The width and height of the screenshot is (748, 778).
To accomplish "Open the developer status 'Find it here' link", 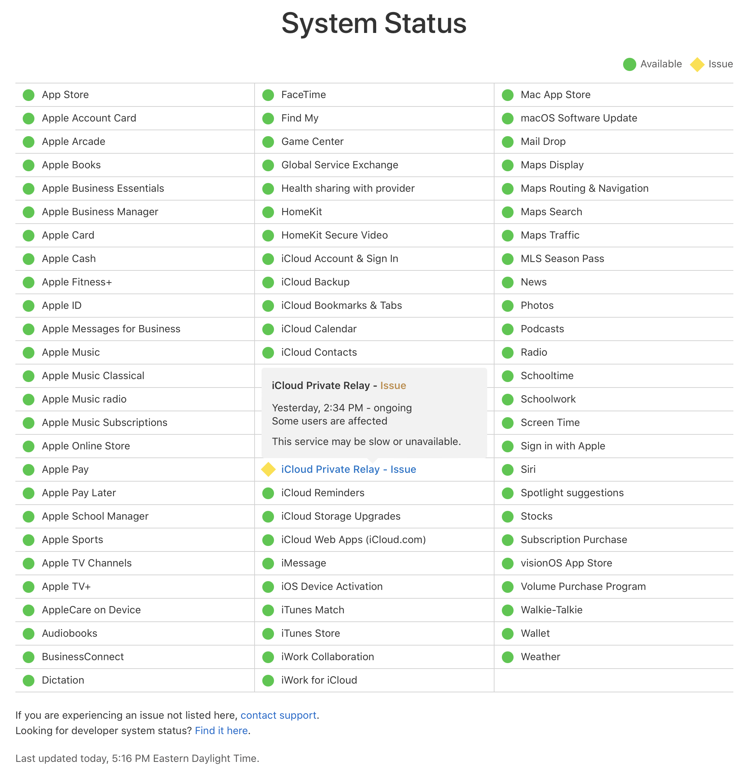I will 221,730.
